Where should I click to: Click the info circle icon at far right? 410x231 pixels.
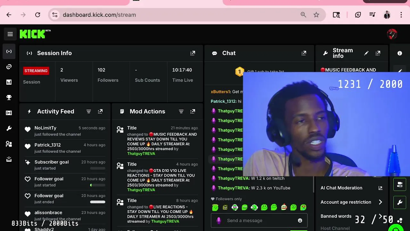point(400,53)
